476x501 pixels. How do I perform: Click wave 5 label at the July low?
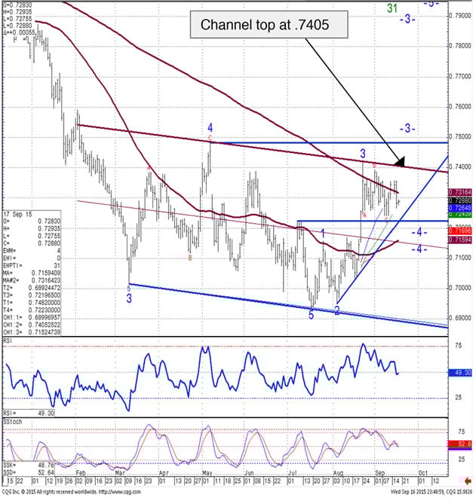[311, 314]
